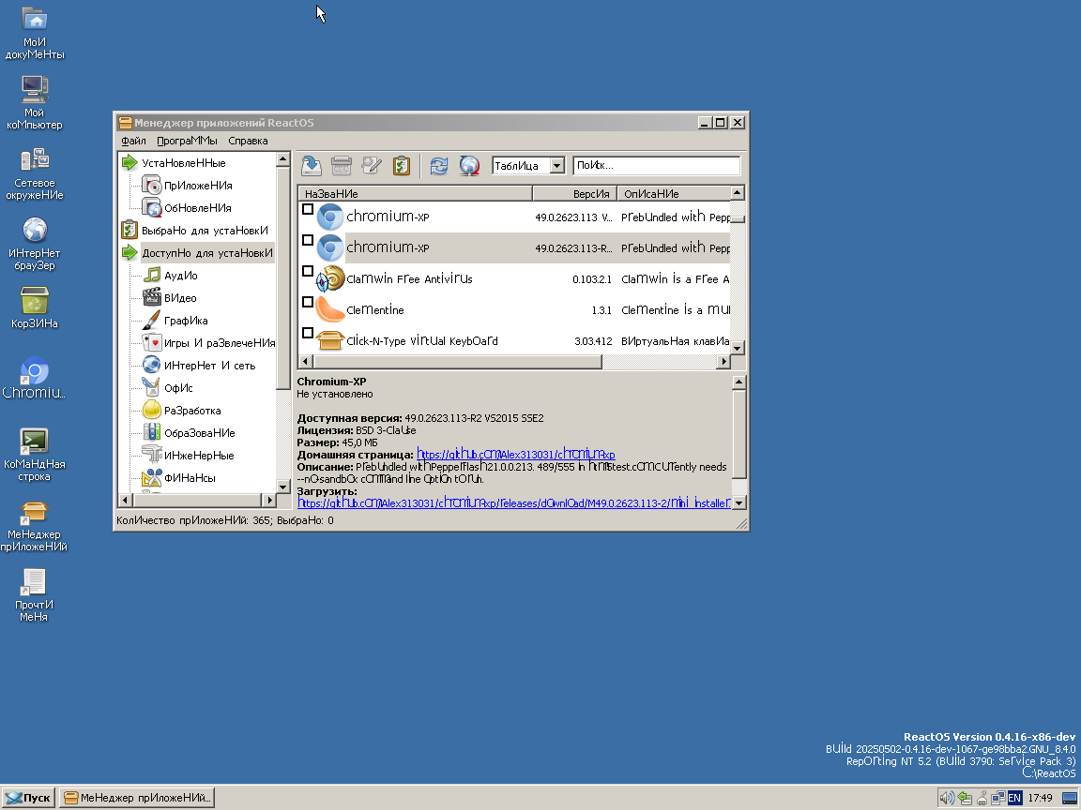Click the Refresh toolbar icon

(x=439, y=165)
